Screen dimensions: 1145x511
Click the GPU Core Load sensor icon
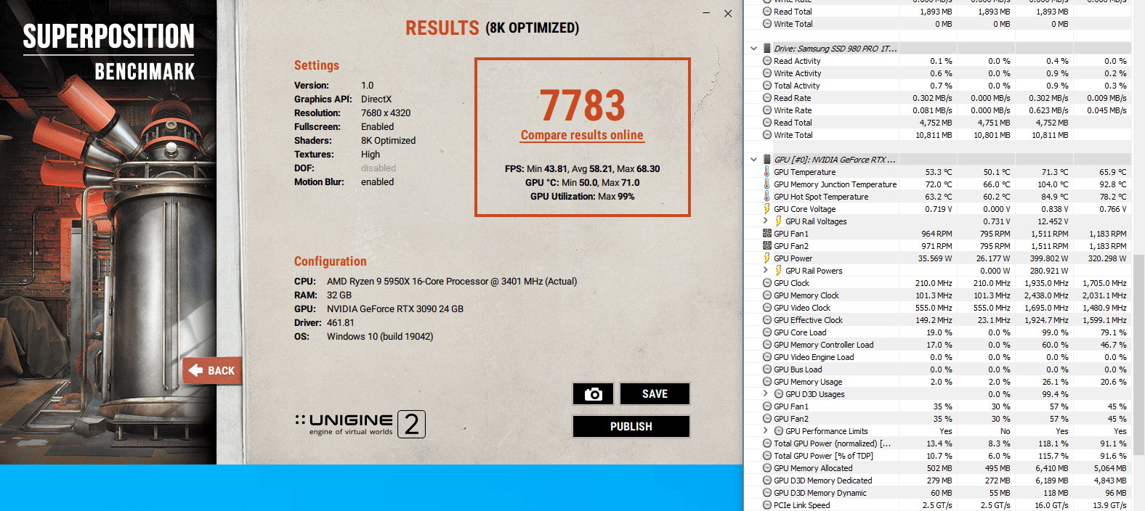pos(767,332)
